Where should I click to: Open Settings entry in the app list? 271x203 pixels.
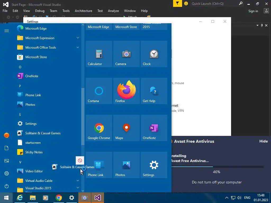(x=48, y=124)
